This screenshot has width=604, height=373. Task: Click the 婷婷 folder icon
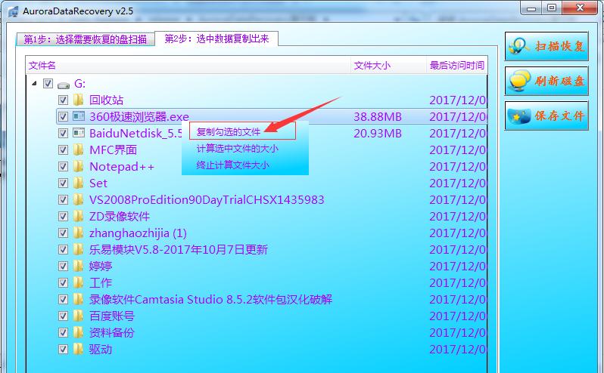point(78,266)
